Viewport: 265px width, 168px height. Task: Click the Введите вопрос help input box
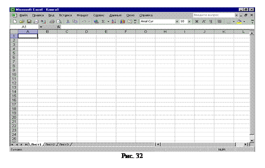click(214, 15)
